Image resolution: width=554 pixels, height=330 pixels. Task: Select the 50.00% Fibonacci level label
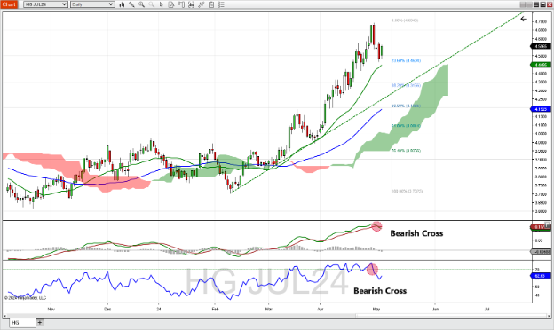406,106
